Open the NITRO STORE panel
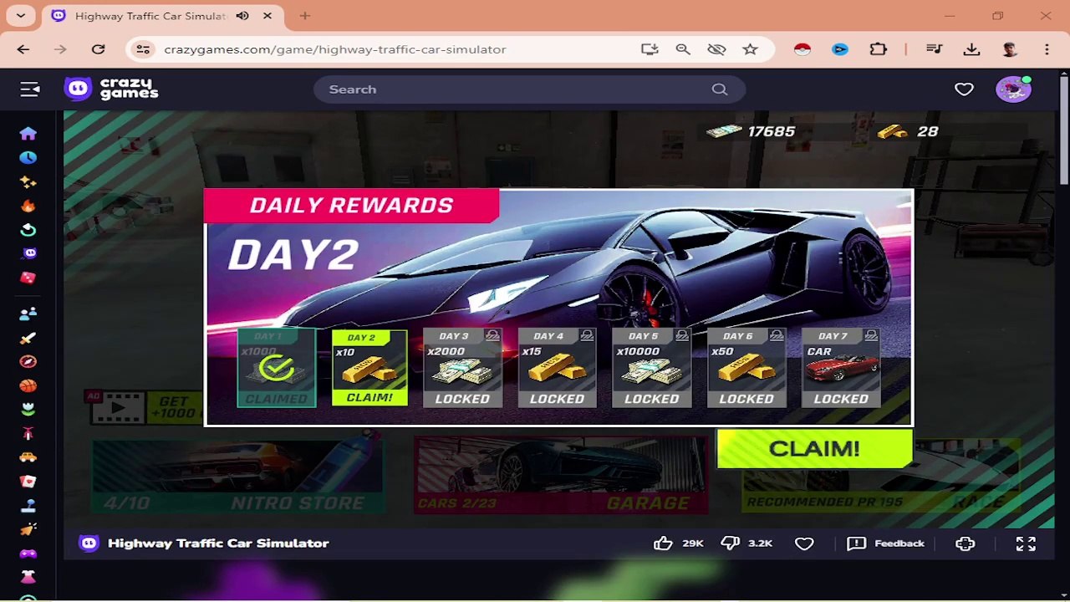Viewport: 1070px width, 602px height. coord(238,476)
